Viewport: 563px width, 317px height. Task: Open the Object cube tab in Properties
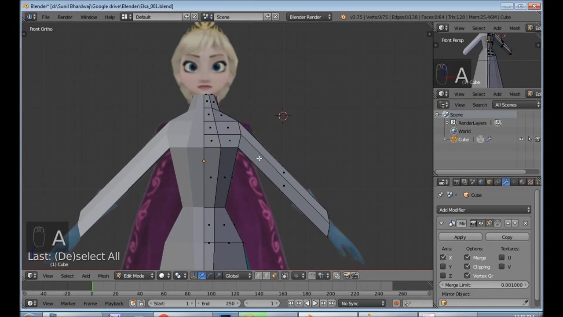(490, 182)
